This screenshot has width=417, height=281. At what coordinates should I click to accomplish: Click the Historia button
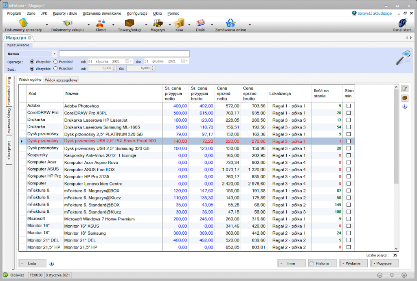pos(323,264)
